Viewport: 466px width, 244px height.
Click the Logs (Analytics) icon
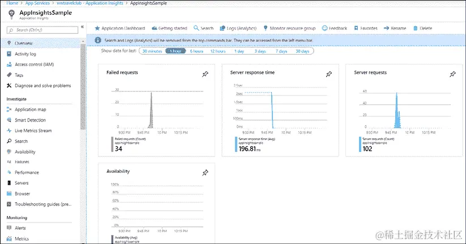[223, 28]
